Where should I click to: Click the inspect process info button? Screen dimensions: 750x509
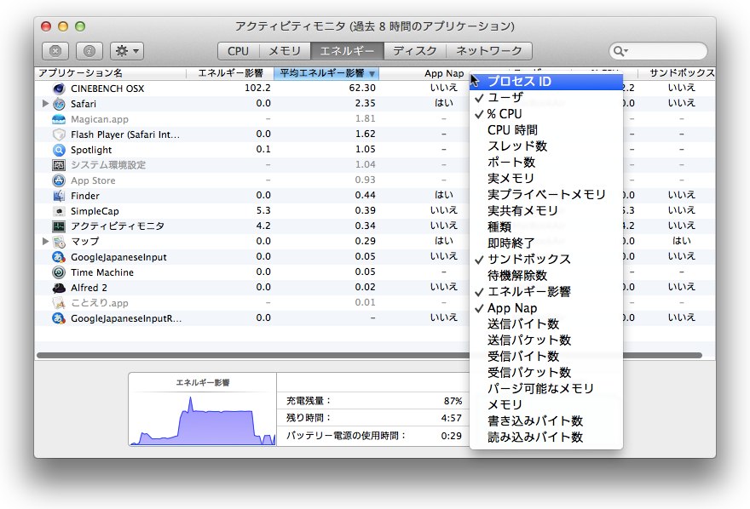(89, 50)
